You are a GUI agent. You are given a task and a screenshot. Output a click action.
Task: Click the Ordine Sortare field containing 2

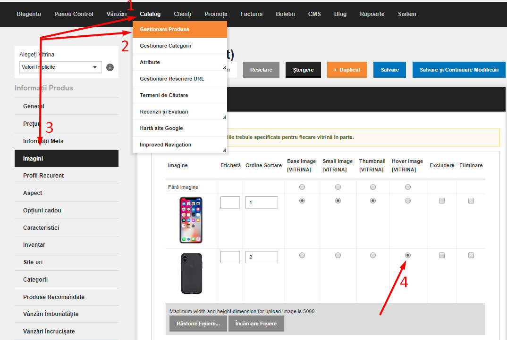262,257
